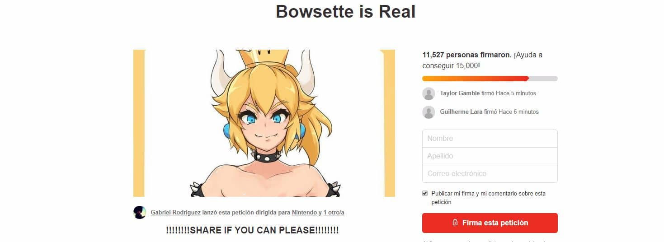Click Gabriel Rodriguez's profile avatar
The width and height of the screenshot is (664, 242).
(x=140, y=212)
